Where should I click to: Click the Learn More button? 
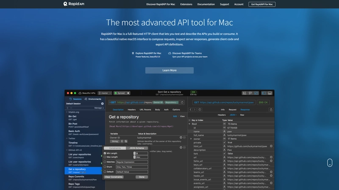click(x=169, y=70)
